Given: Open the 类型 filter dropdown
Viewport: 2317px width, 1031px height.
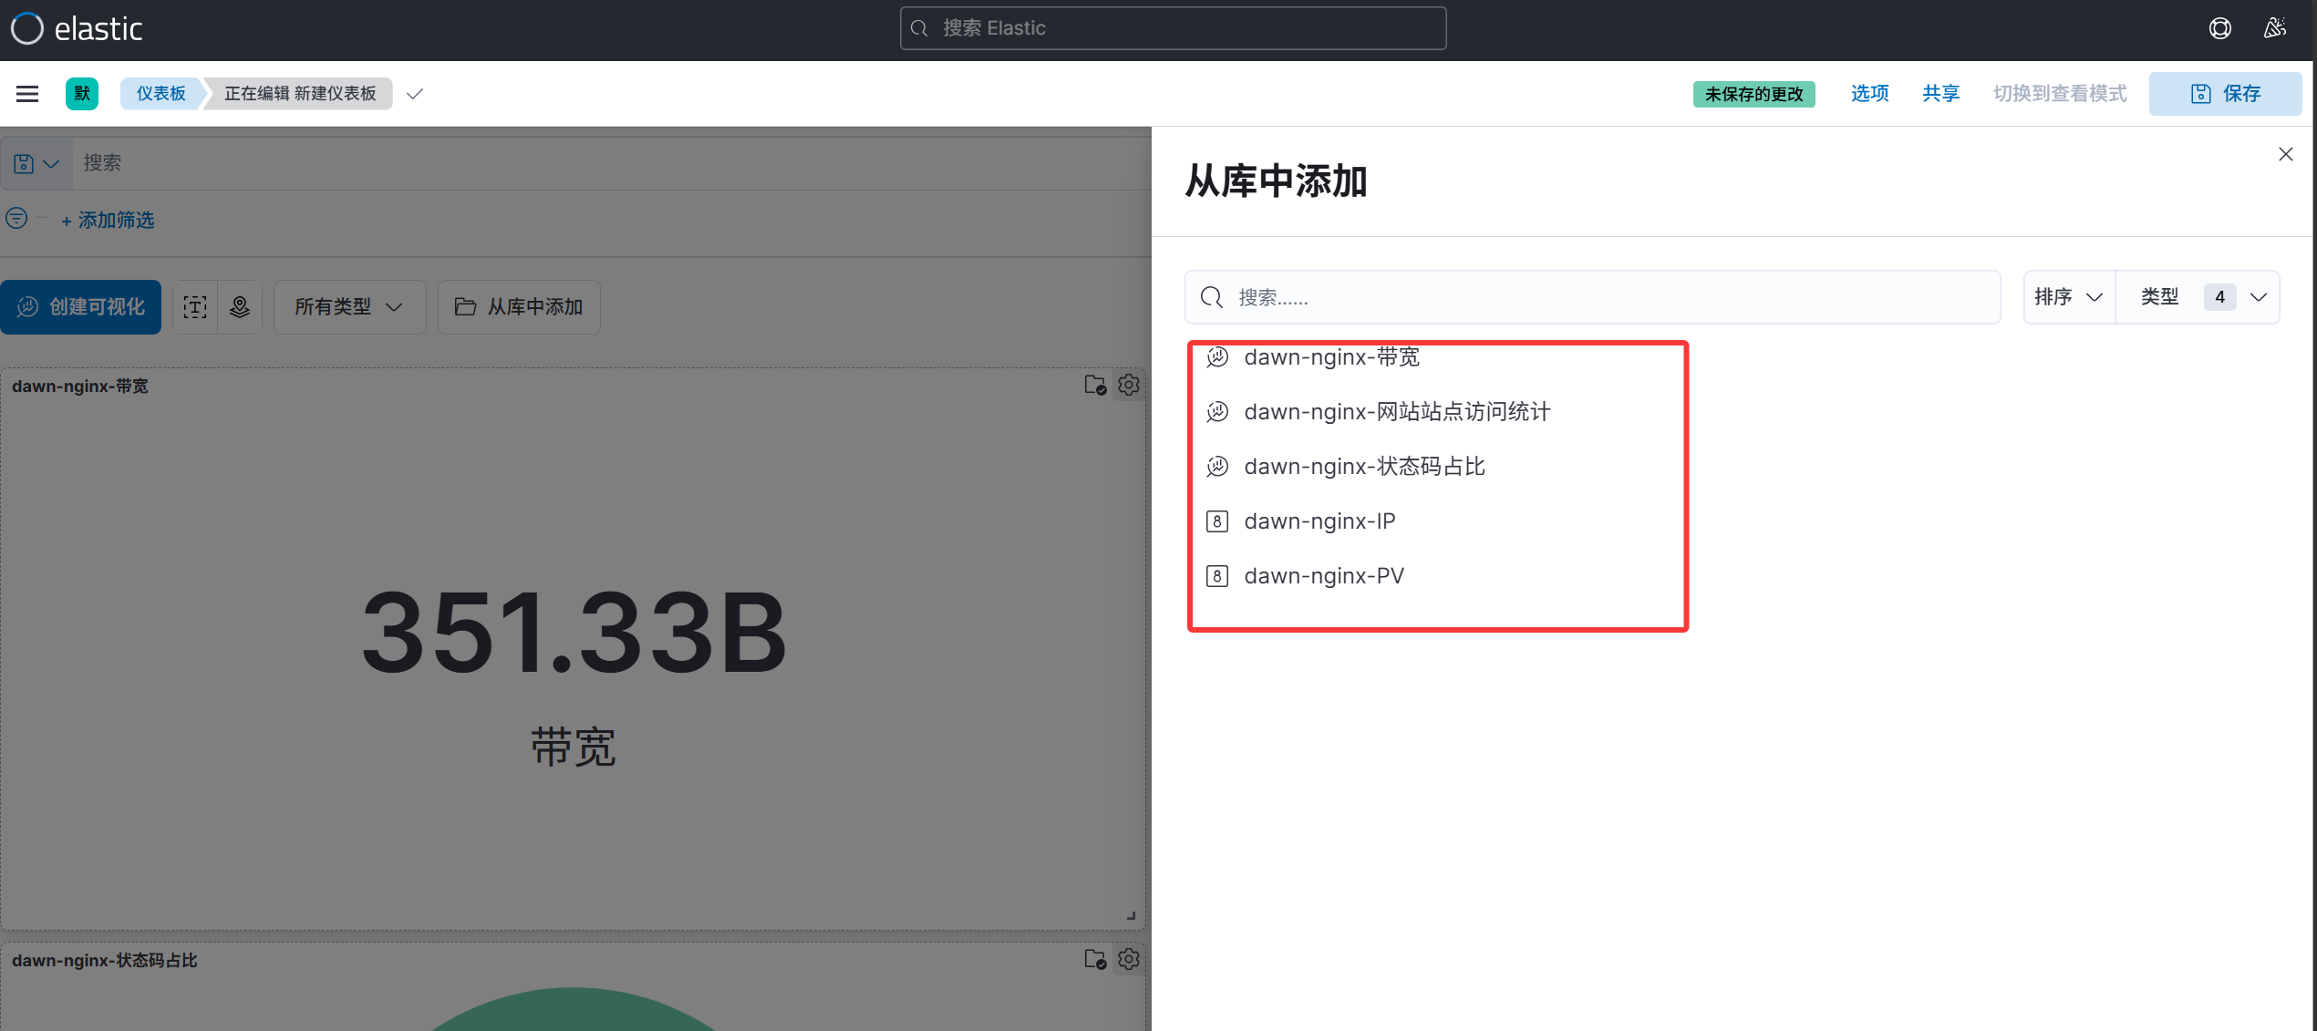Looking at the screenshot, I should (x=2200, y=297).
